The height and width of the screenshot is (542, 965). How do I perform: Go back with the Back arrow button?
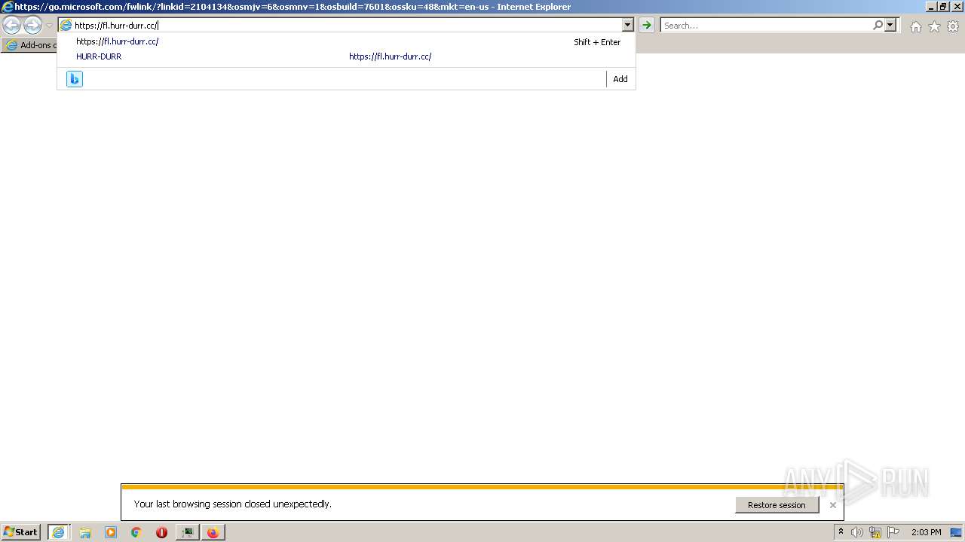11,26
